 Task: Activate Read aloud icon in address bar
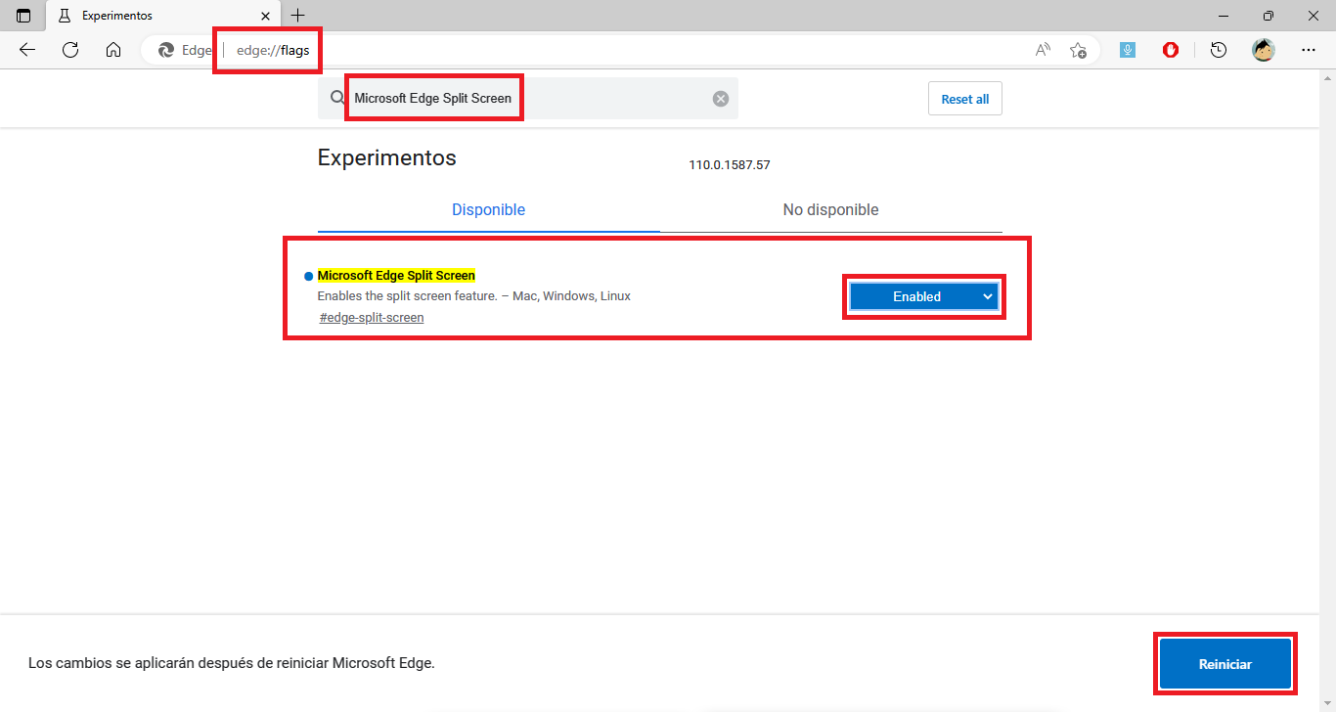1043,50
